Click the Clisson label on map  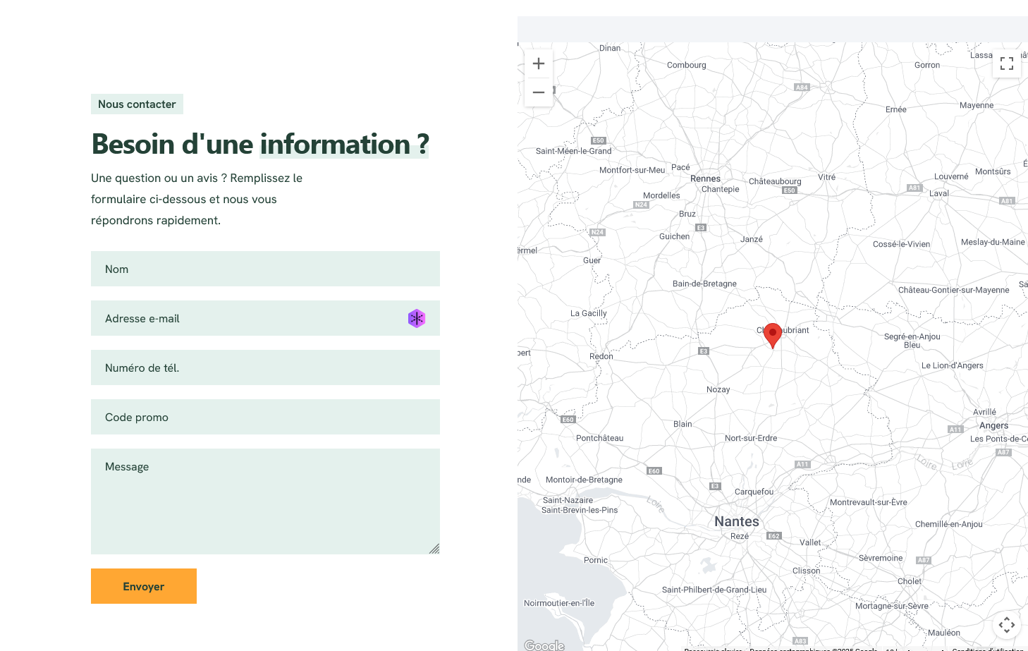coord(806,571)
